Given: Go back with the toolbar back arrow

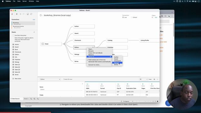Looking at the screenshot, I should 17,14.
